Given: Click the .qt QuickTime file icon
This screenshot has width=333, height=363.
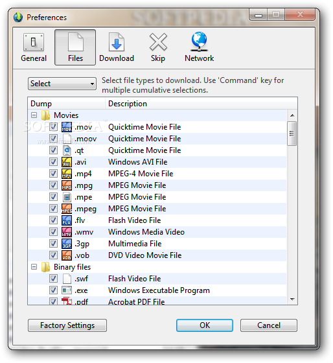Looking at the screenshot, I should click(67, 150).
